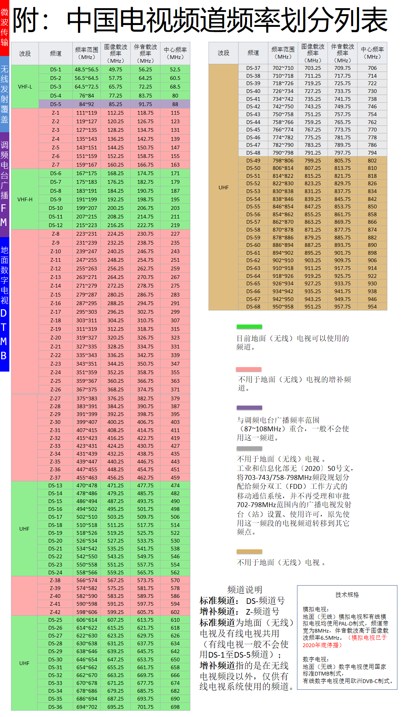Select frequency range 694~702
Viewport: 403px width, 717px height.
click(87, 707)
